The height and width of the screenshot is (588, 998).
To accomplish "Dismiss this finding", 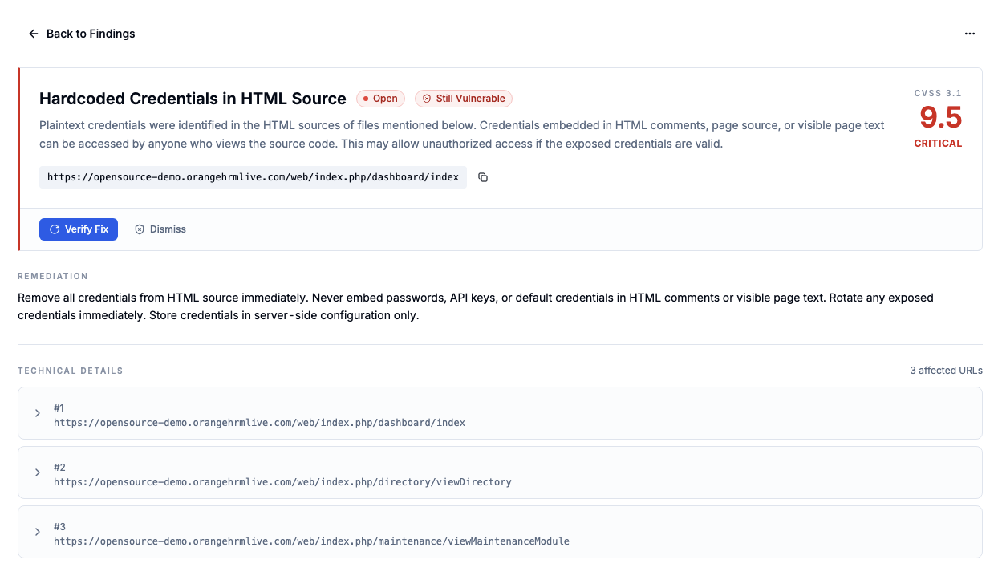I will (x=160, y=229).
